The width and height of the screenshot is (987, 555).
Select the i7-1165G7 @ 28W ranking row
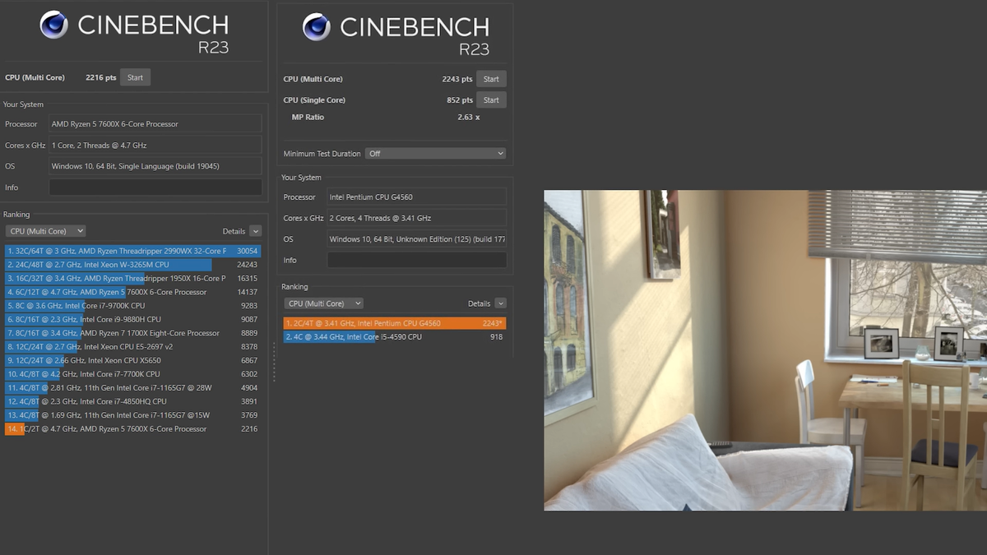click(132, 388)
